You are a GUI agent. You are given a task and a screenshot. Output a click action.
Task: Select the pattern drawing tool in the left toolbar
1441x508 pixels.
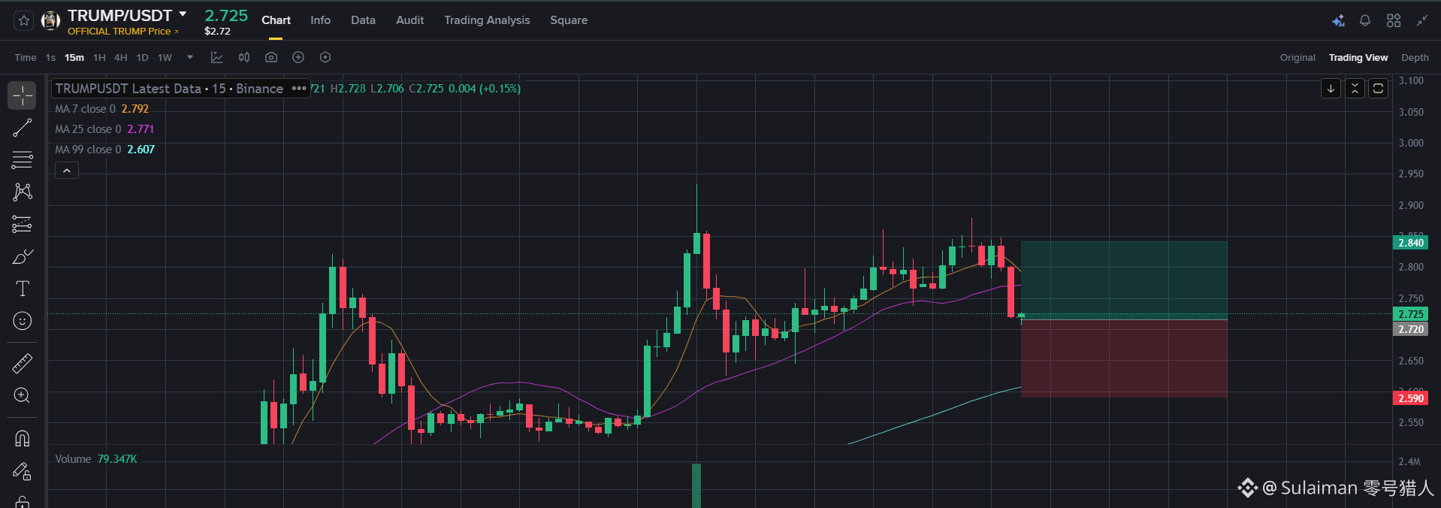[x=23, y=192]
